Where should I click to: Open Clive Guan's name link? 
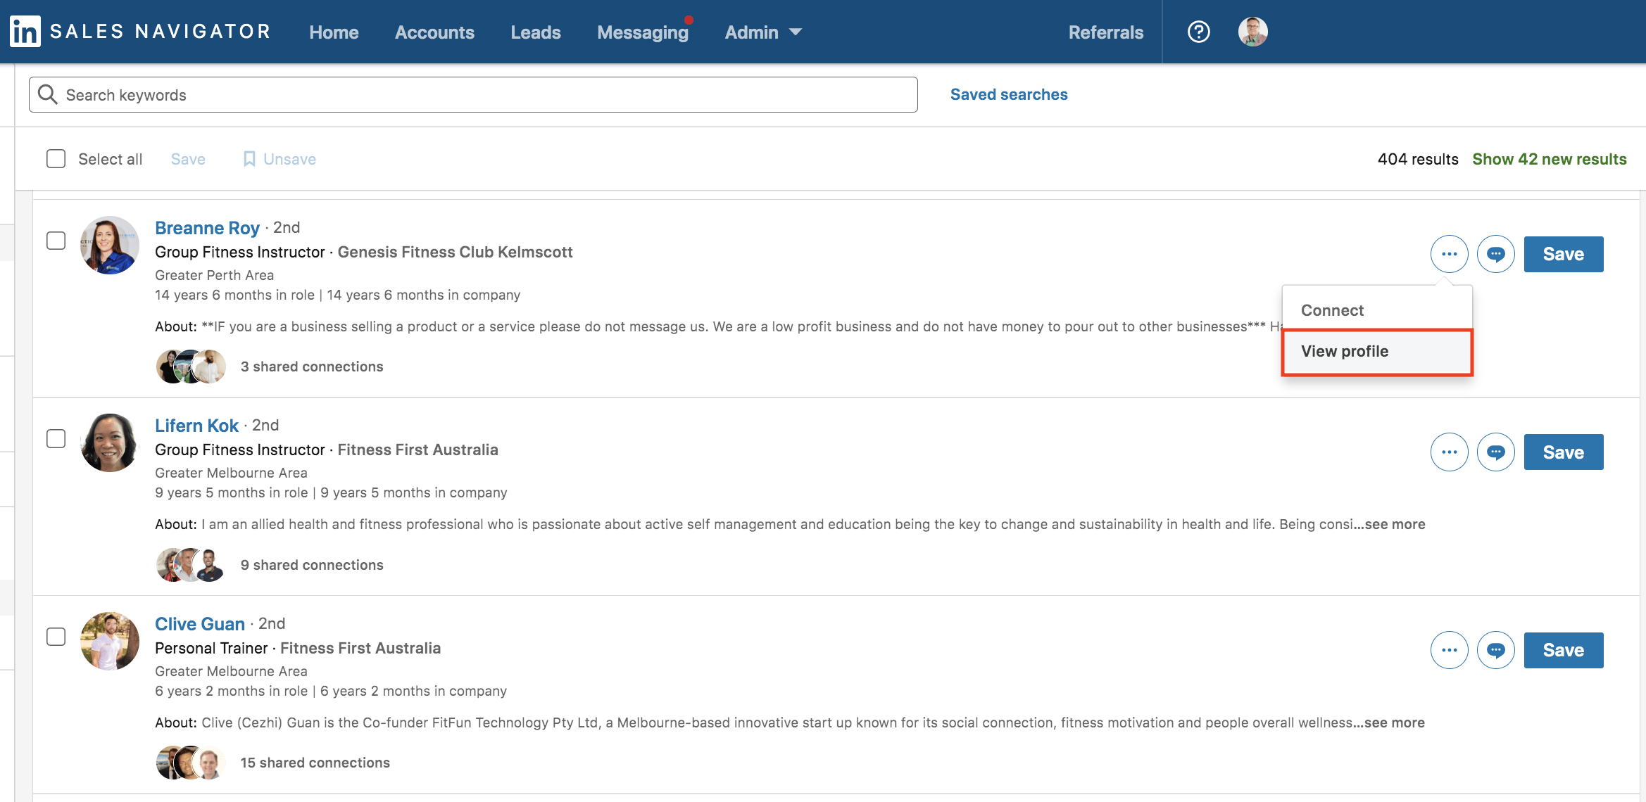[200, 624]
